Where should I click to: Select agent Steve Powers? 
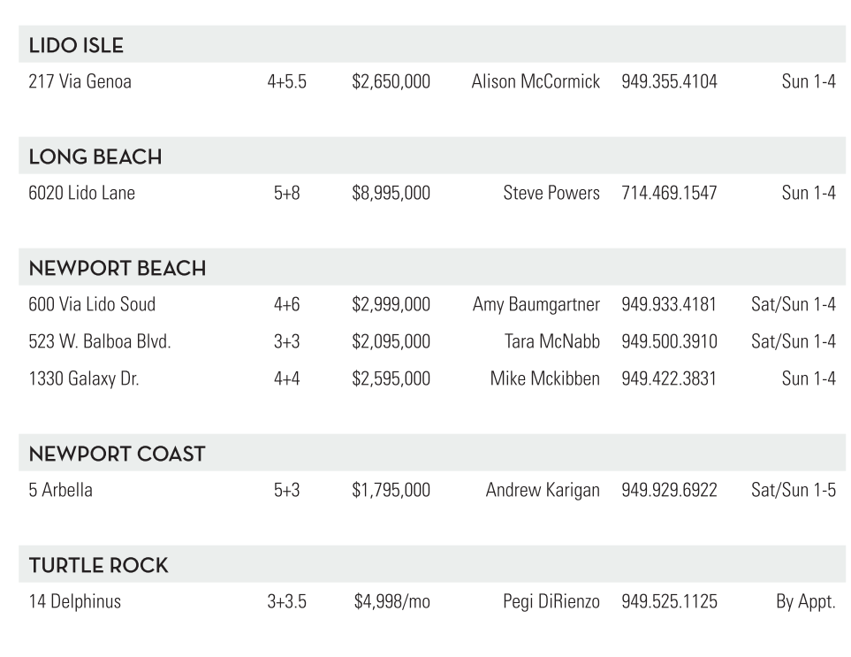tap(551, 194)
